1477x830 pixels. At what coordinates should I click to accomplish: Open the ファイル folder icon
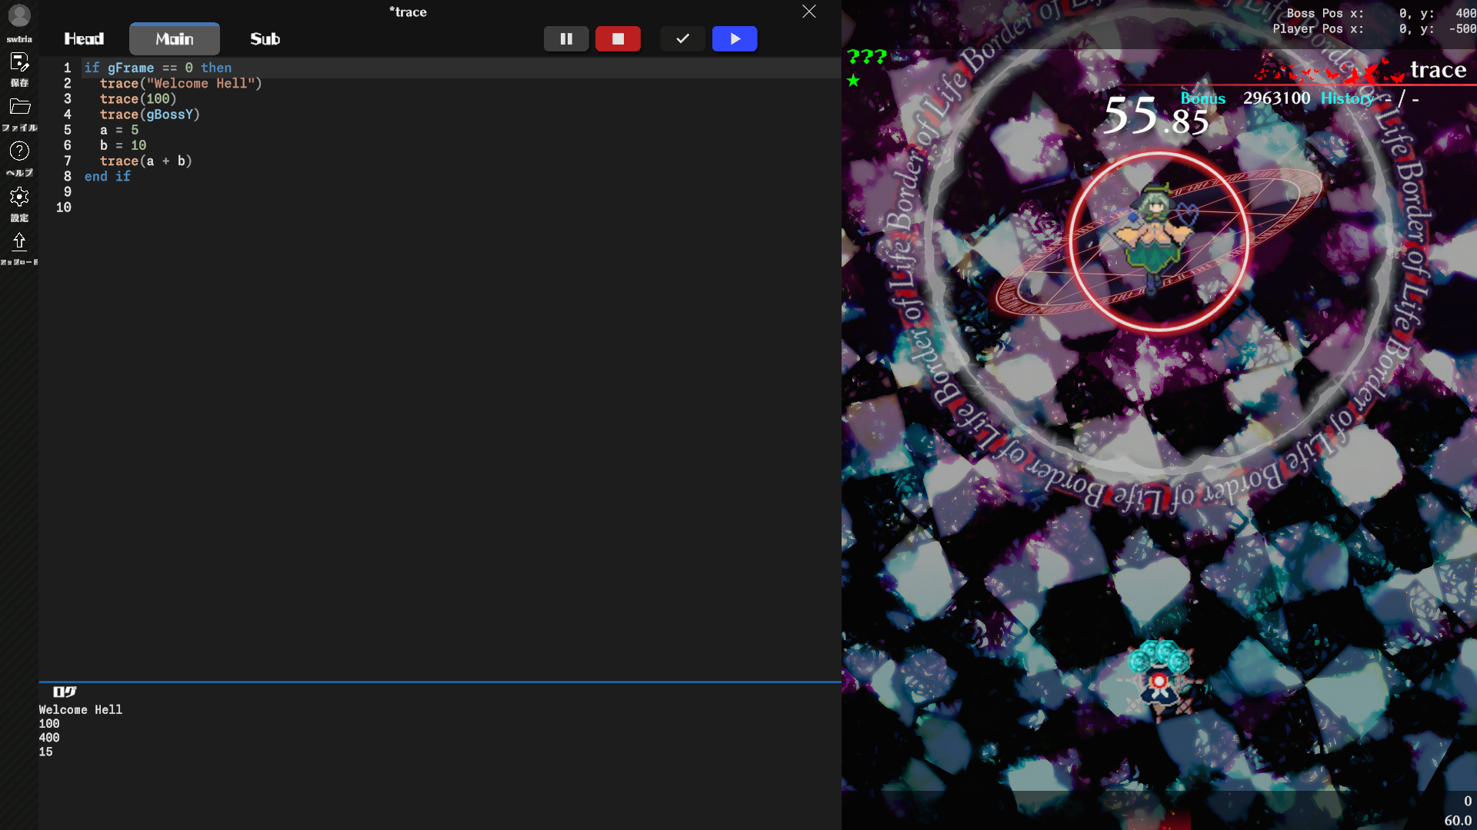click(19, 107)
